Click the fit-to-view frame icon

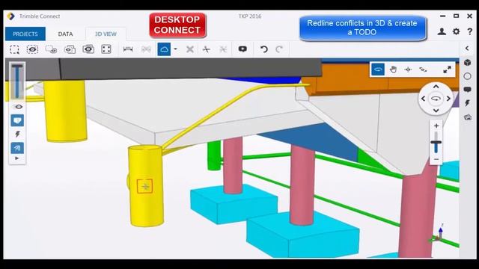pos(106,49)
